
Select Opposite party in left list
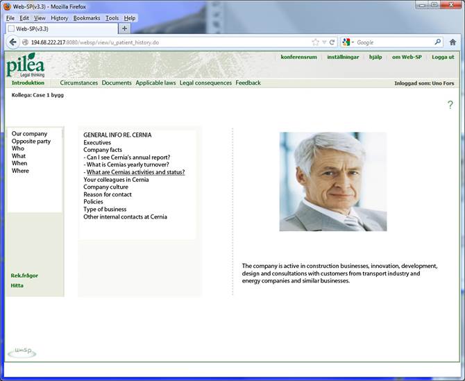[31, 142]
